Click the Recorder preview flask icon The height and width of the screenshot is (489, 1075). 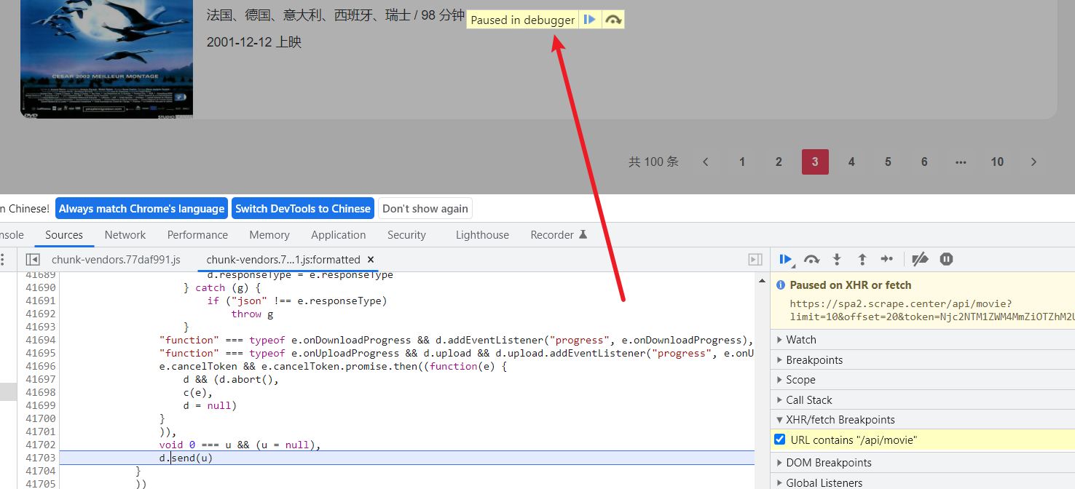click(583, 235)
